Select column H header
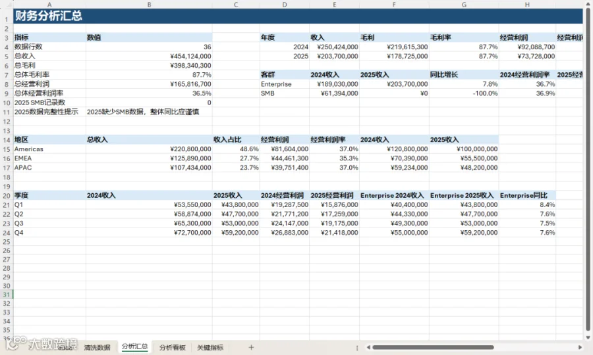The width and height of the screenshot is (593, 355). coord(527,5)
